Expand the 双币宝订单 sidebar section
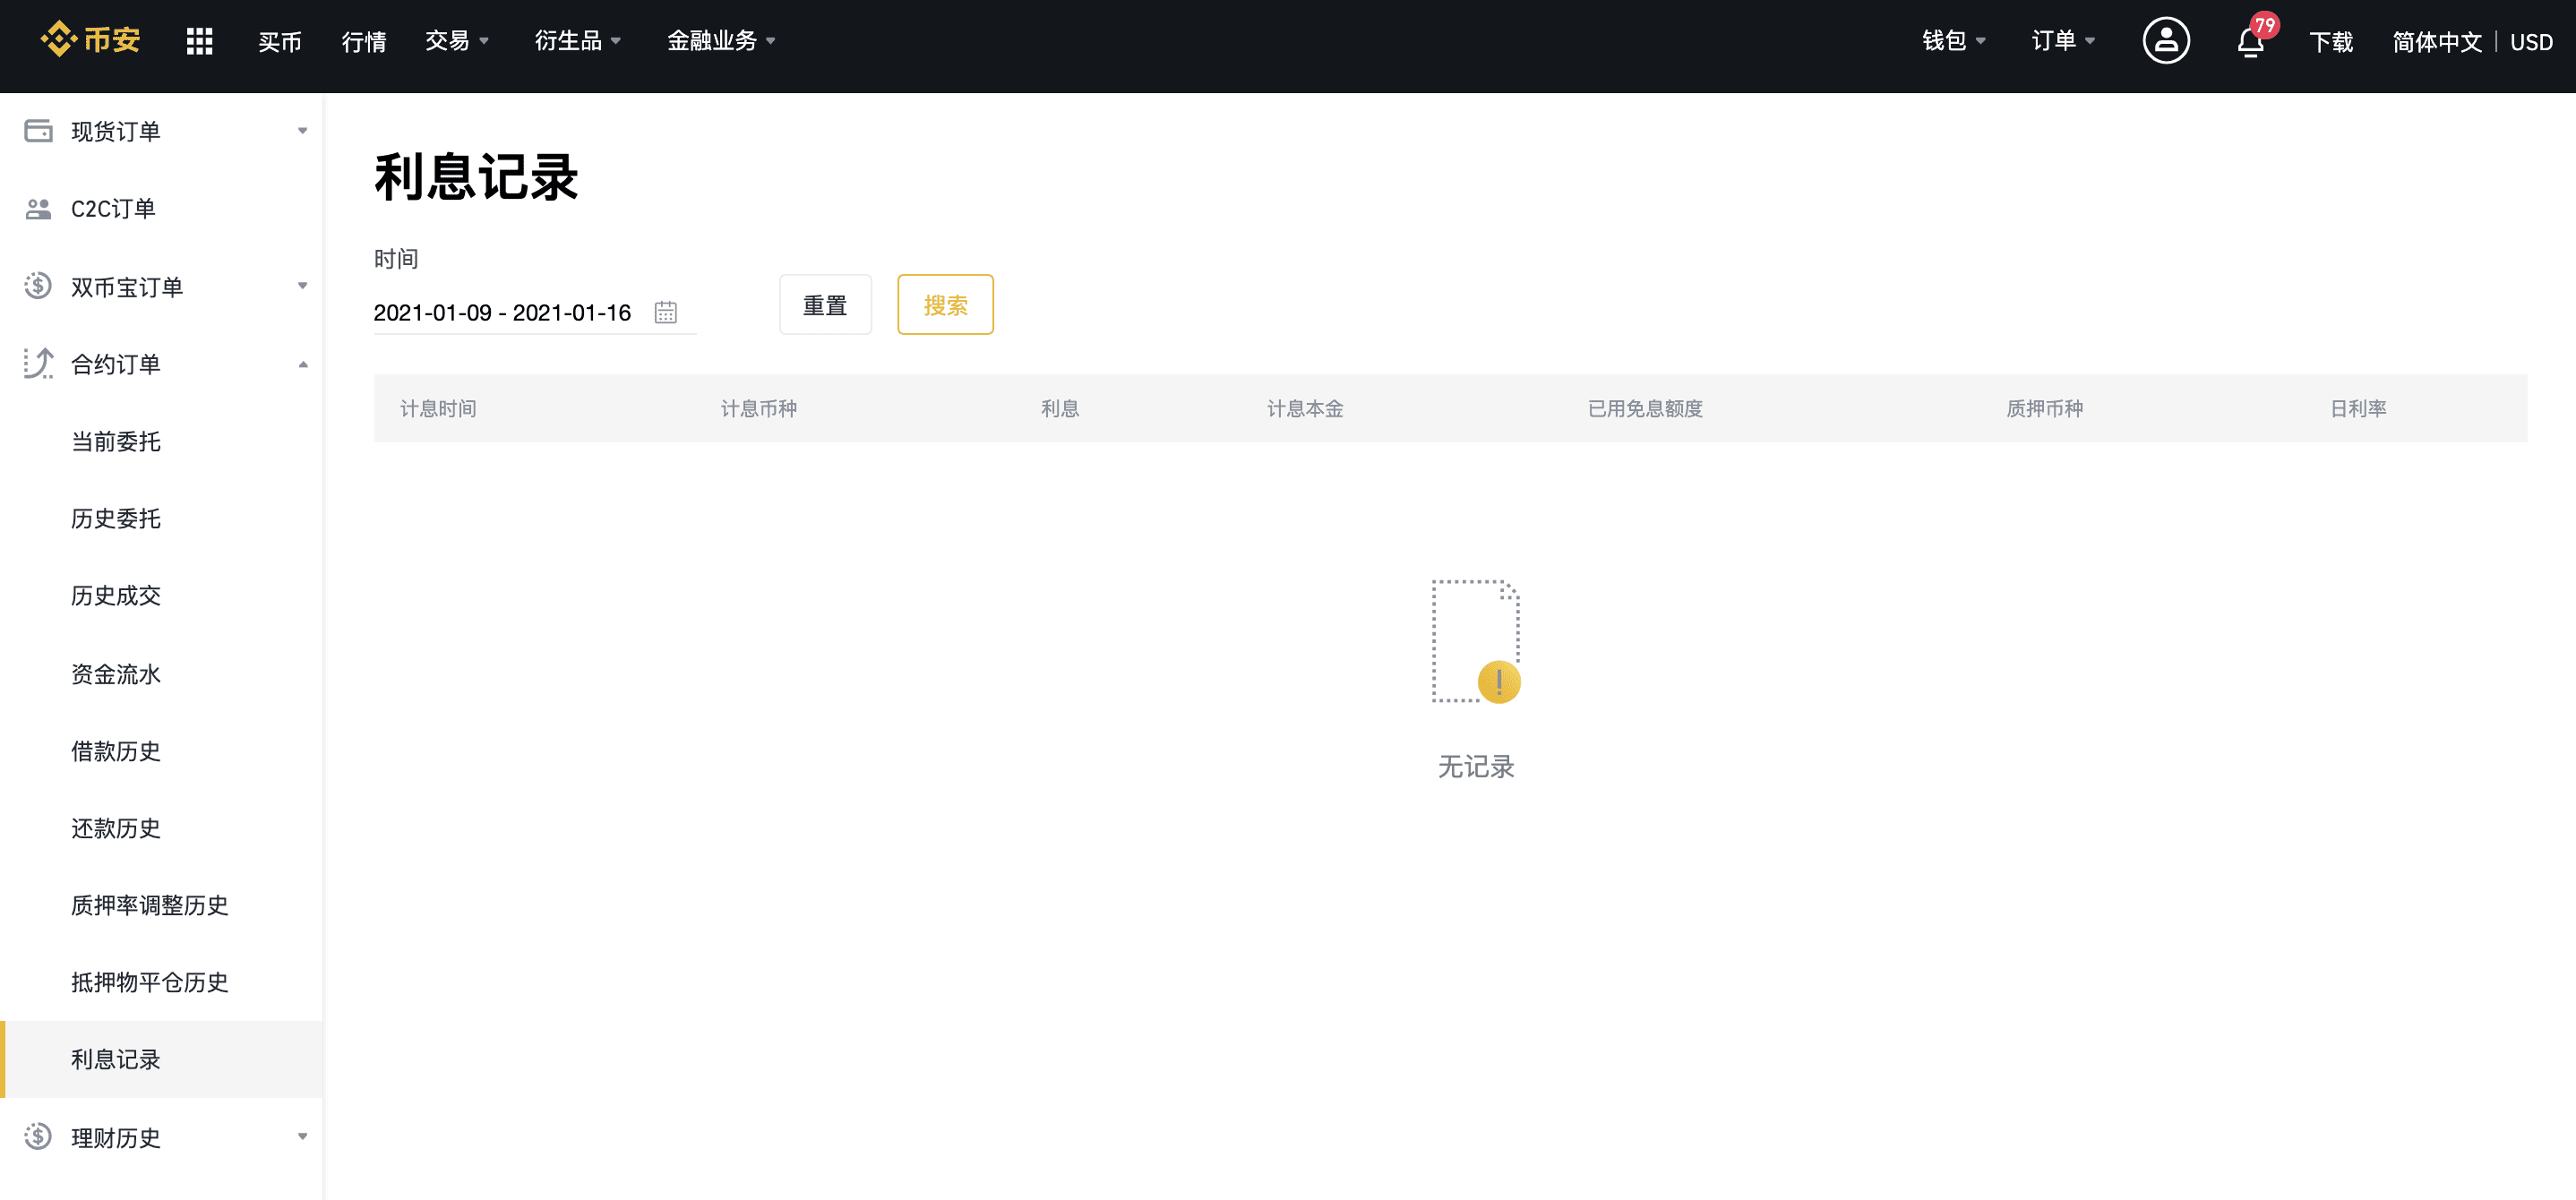The image size is (2576, 1200). (x=302, y=286)
